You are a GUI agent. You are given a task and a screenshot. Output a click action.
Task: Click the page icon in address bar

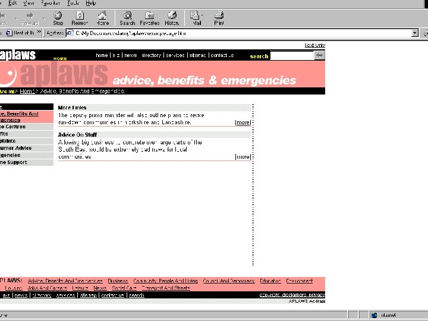point(70,33)
